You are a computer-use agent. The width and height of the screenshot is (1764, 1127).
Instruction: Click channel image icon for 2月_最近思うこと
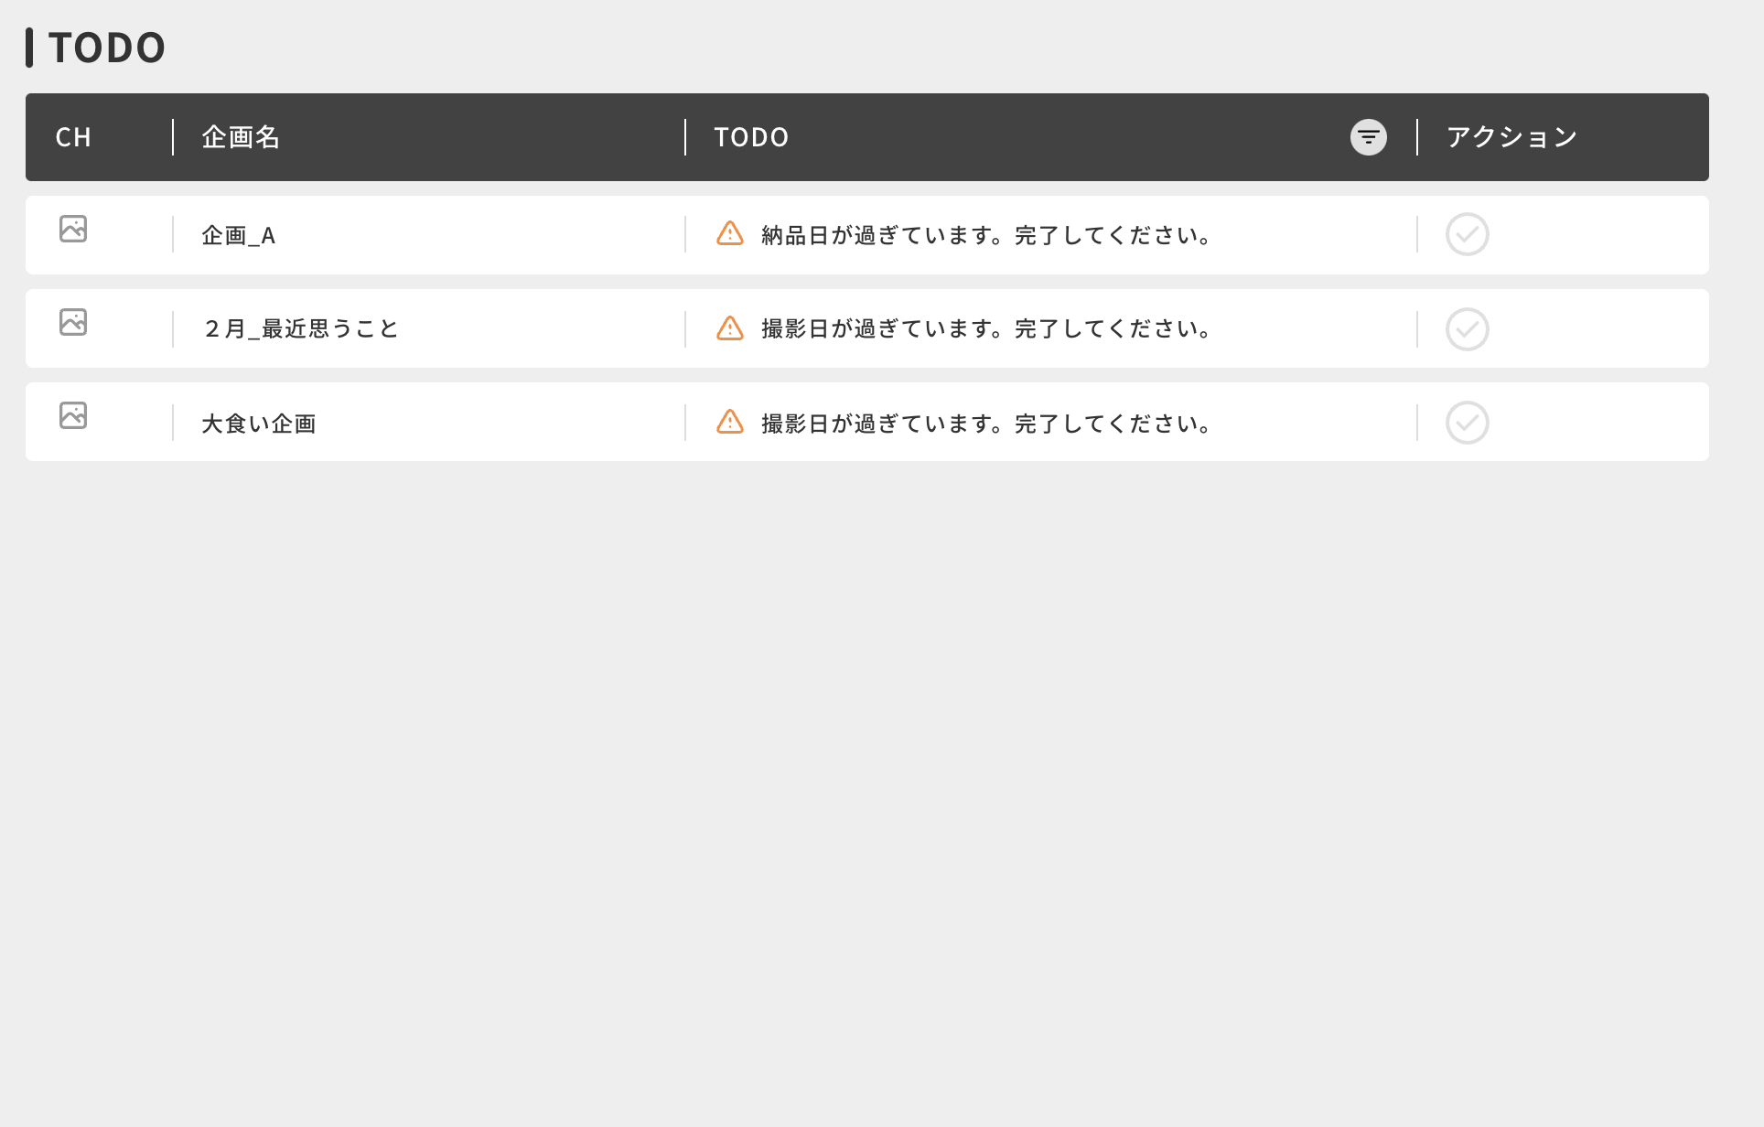73,322
